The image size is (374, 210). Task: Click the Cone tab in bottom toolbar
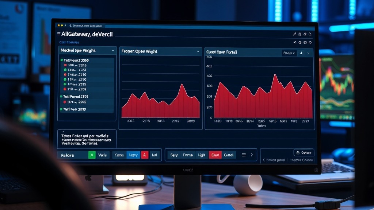tap(119, 155)
